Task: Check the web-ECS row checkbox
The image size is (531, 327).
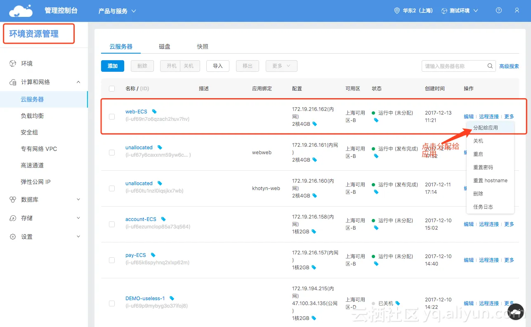Action: 112,117
